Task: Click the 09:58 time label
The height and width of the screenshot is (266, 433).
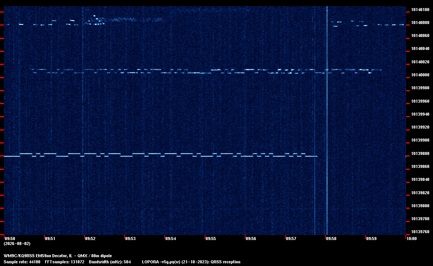Action: (x=331, y=239)
